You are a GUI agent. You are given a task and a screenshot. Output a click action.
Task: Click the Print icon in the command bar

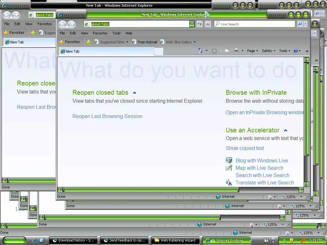pos(236,51)
